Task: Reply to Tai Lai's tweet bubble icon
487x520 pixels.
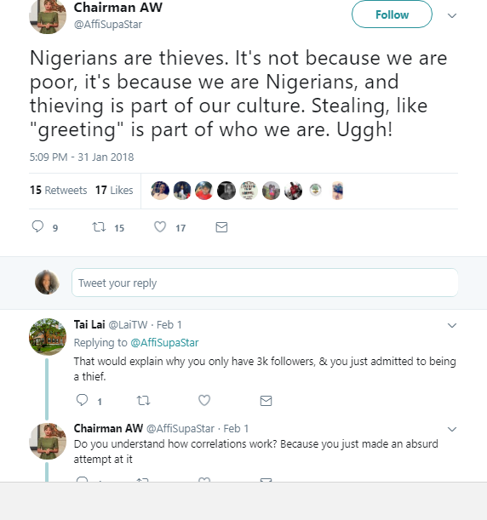Action: tap(82, 400)
